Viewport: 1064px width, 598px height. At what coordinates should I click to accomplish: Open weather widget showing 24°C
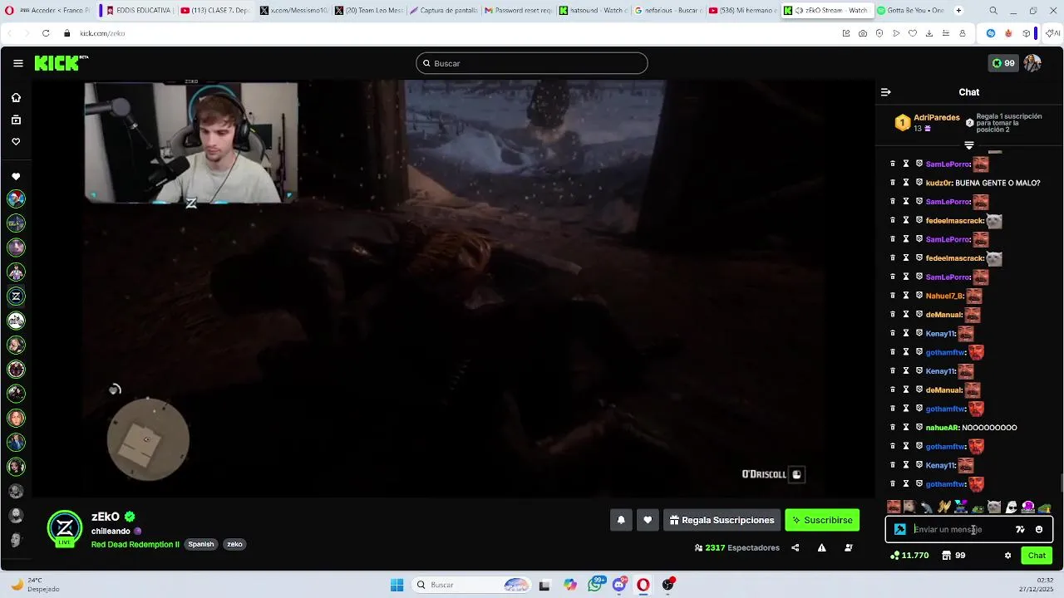[36, 585]
